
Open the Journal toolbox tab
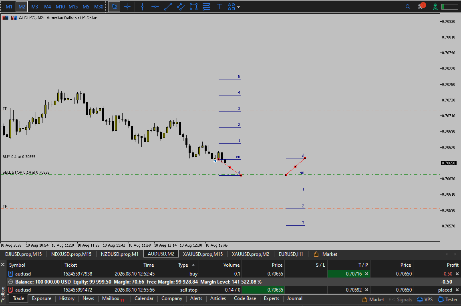pos(295,298)
